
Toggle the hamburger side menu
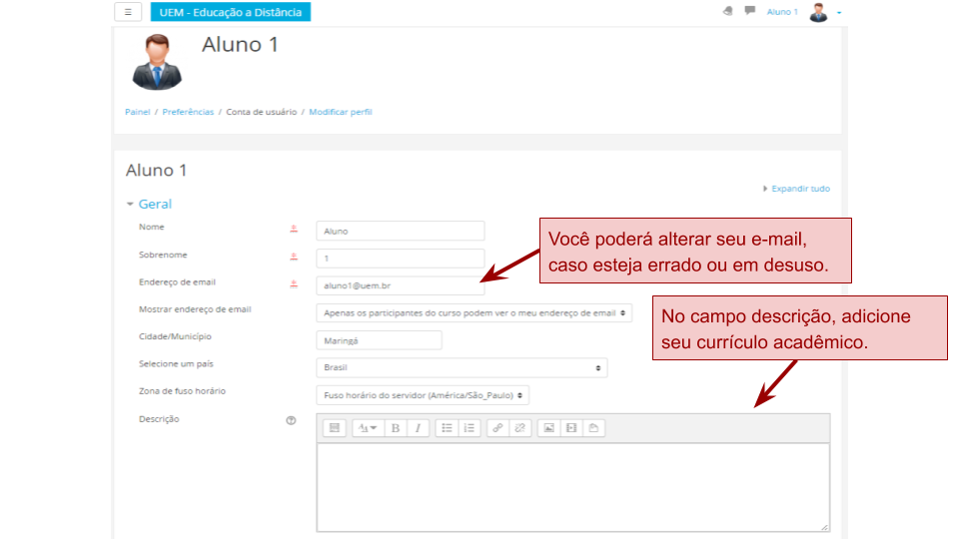point(128,12)
